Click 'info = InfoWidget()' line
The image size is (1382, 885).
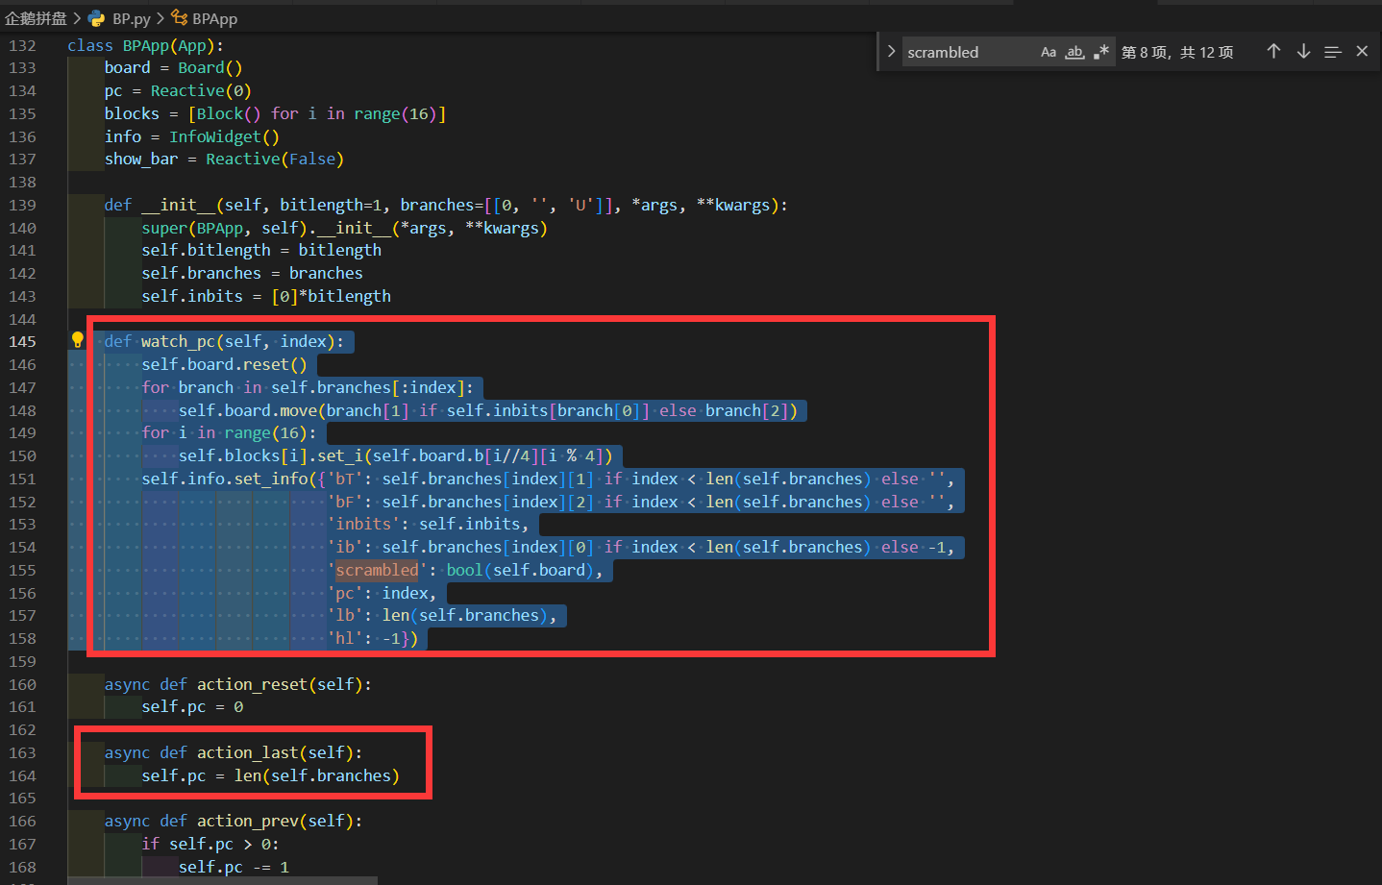click(191, 136)
